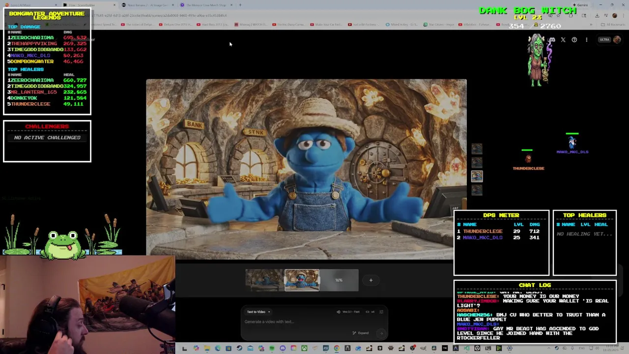Add a new clip with plus button

(371, 280)
